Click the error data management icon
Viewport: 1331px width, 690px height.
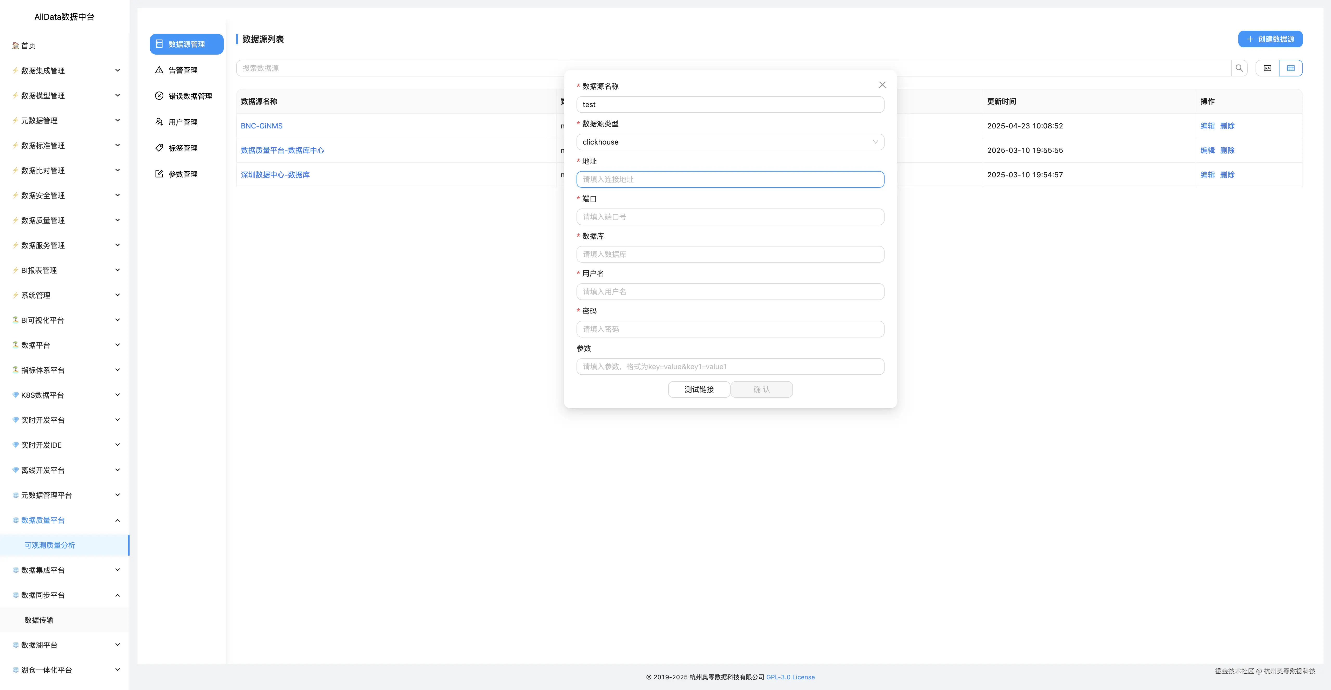[x=159, y=96]
